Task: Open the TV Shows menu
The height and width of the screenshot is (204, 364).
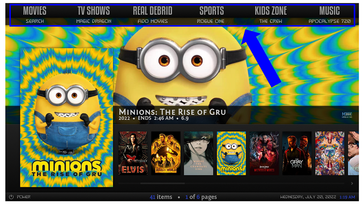Action: click(93, 11)
